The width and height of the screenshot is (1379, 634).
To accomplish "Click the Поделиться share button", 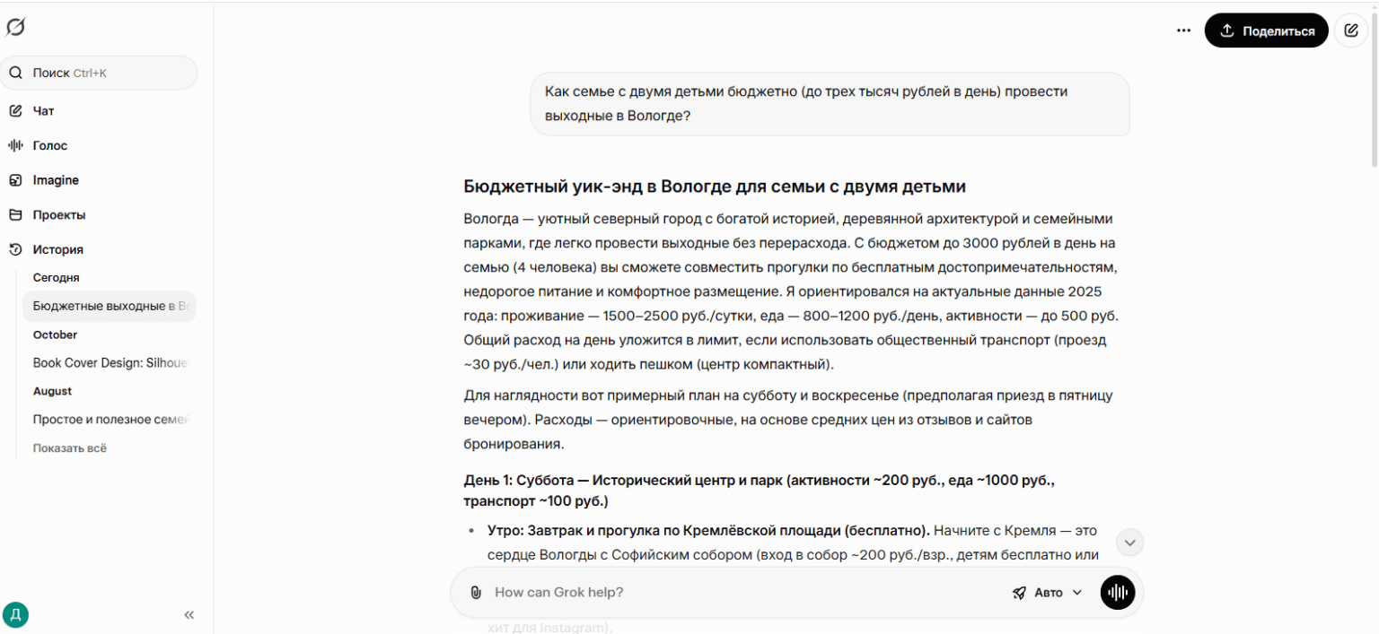I will [x=1267, y=30].
